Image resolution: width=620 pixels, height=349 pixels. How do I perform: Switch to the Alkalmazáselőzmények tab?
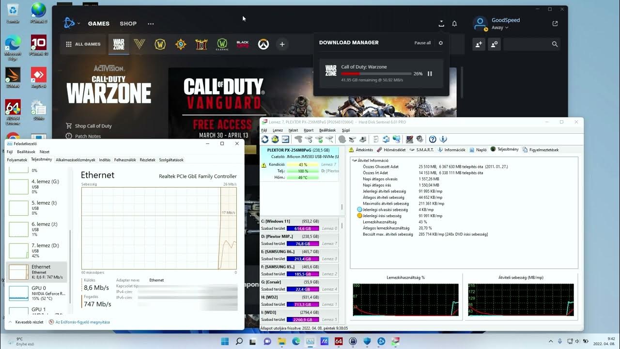(x=76, y=159)
